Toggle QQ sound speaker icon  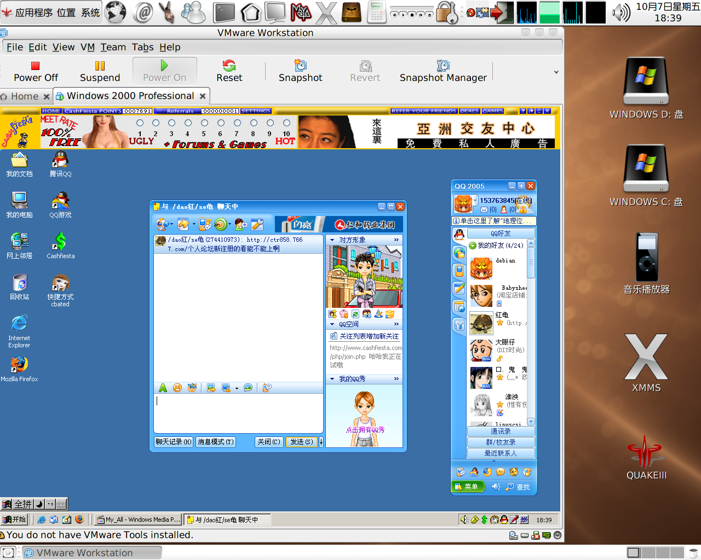coord(496,487)
